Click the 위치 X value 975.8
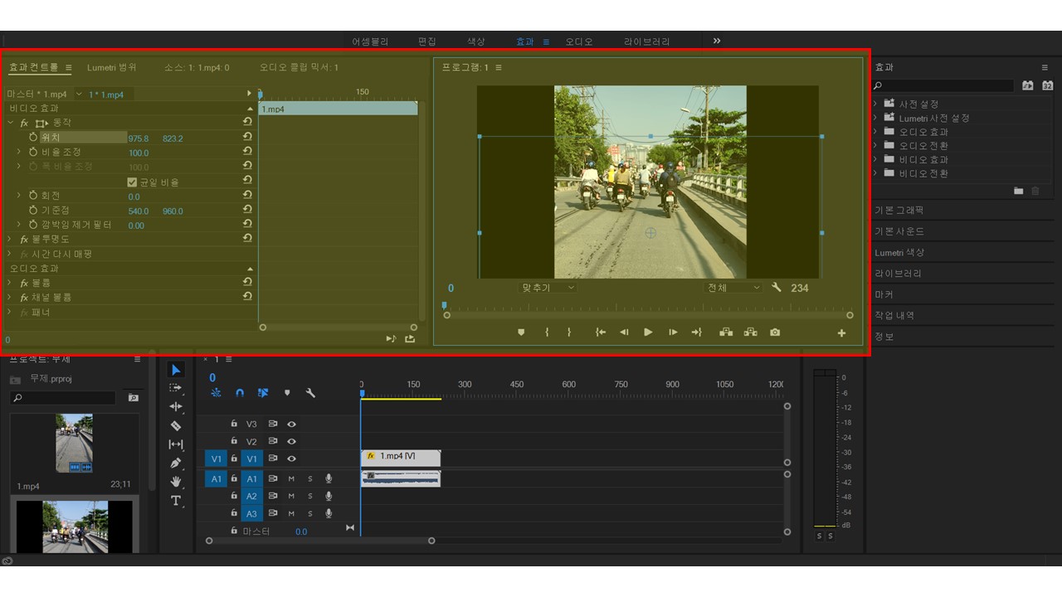Screen dimensions: 1062x597 coord(139,138)
